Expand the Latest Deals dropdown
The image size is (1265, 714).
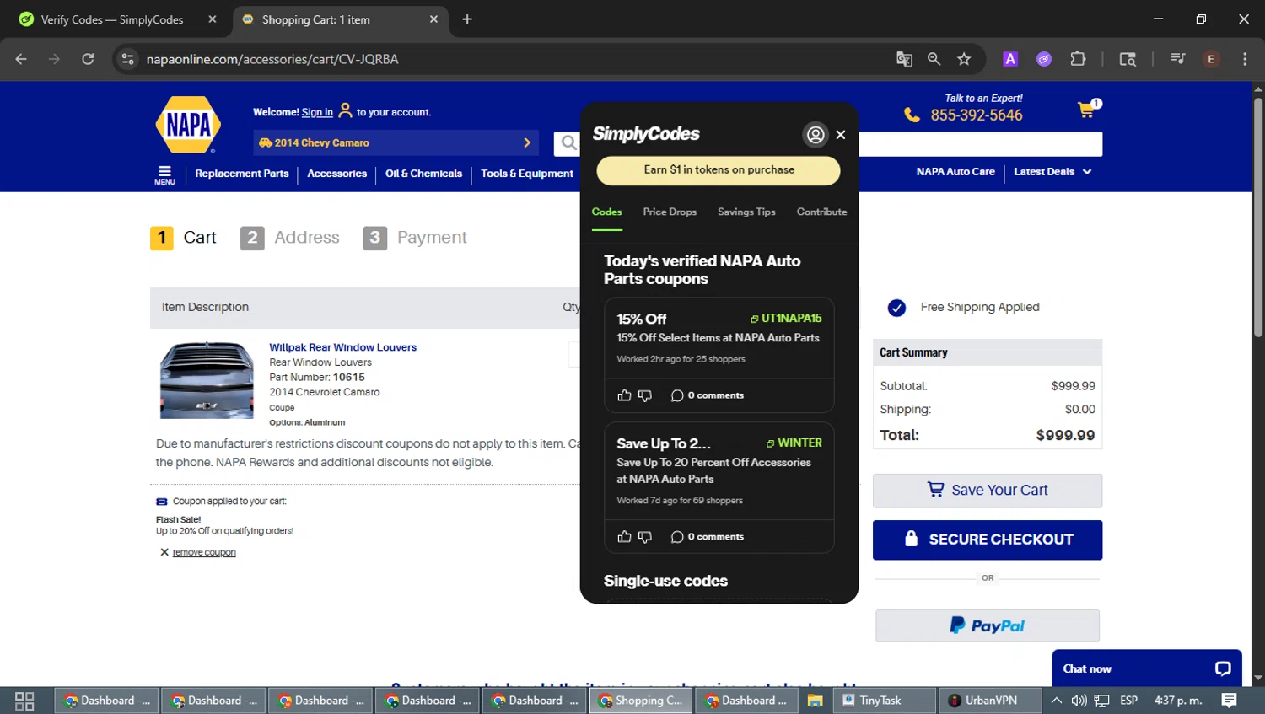click(x=1052, y=172)
